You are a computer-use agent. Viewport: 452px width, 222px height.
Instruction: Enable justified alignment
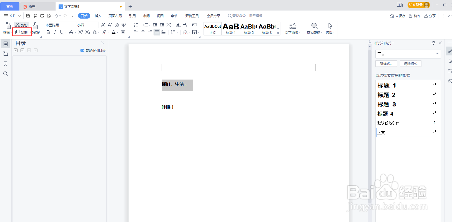157,32
